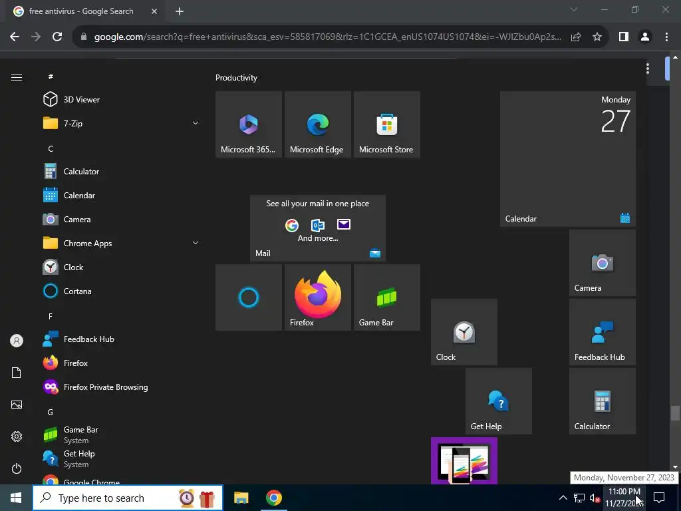This screenshot has width=681, height=511.
Task: Open Pictures from Start sidebar
Action: (17, 405)
